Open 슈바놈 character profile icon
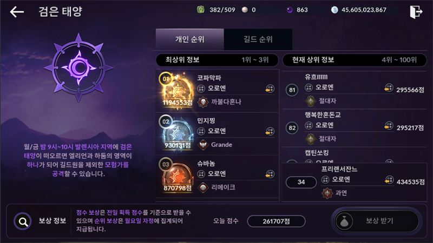The width and height of the screenshot is (433, 243). (270, 174)
